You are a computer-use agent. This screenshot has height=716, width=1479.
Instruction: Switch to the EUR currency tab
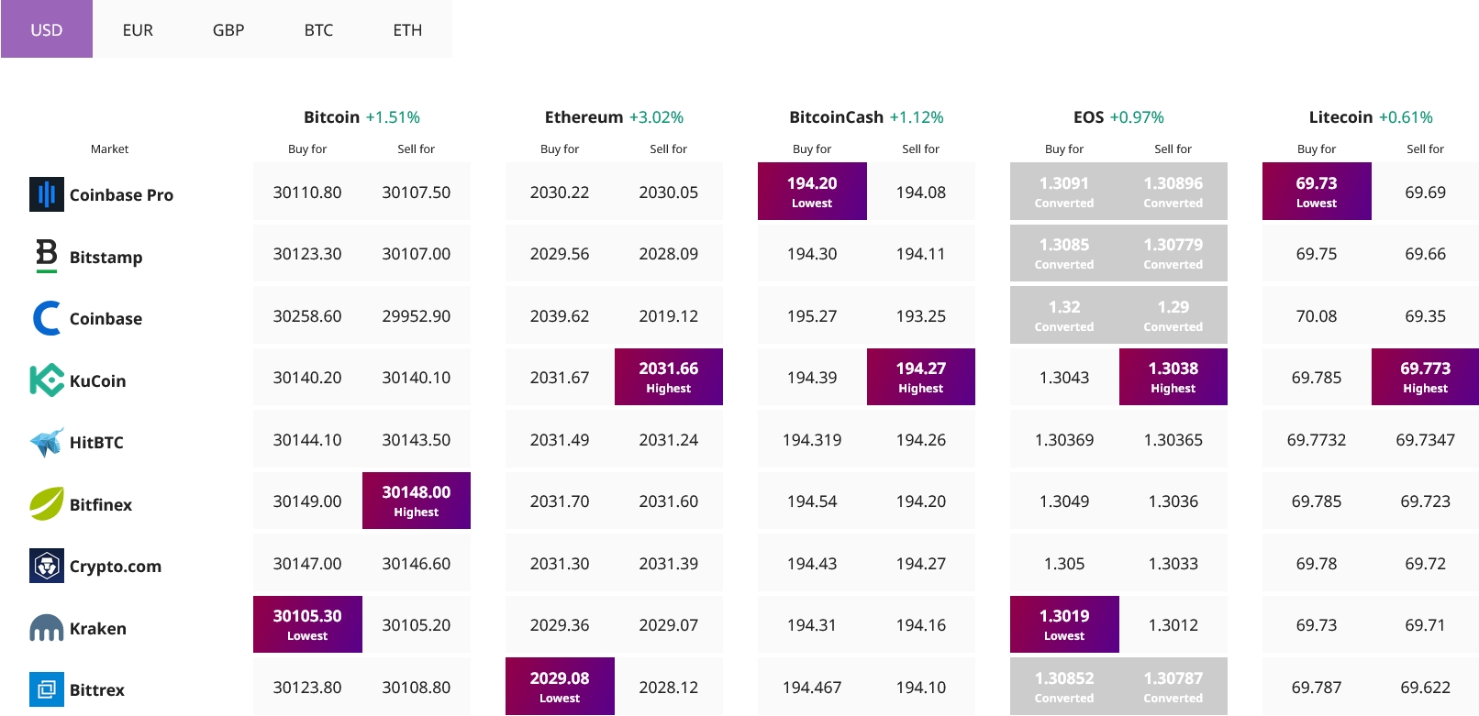tap(138, 29)
